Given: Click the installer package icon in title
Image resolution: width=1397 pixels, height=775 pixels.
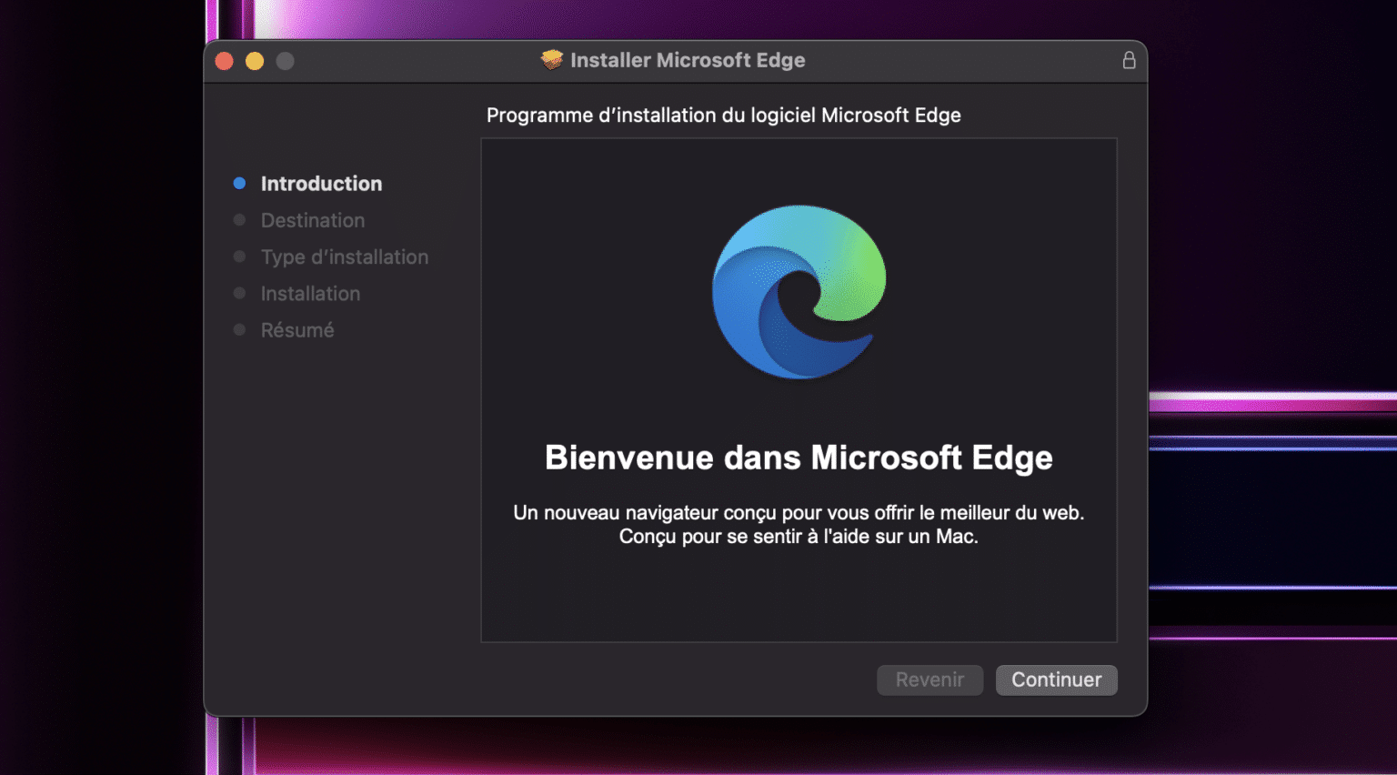Looking at the screenshot, I should [x=551, y=60].
